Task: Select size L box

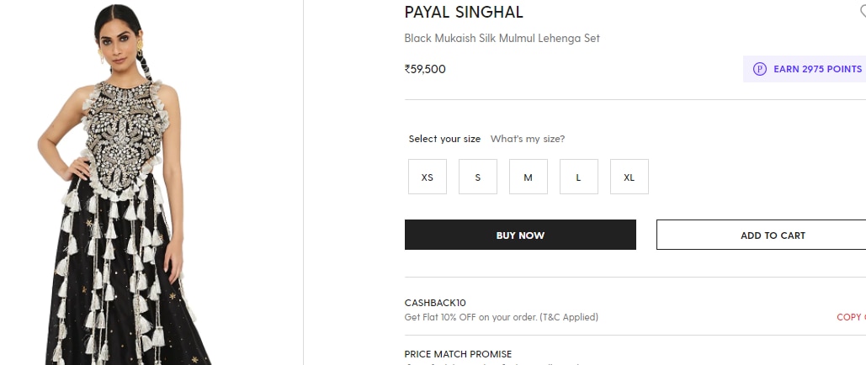Action: click(579, 177)
